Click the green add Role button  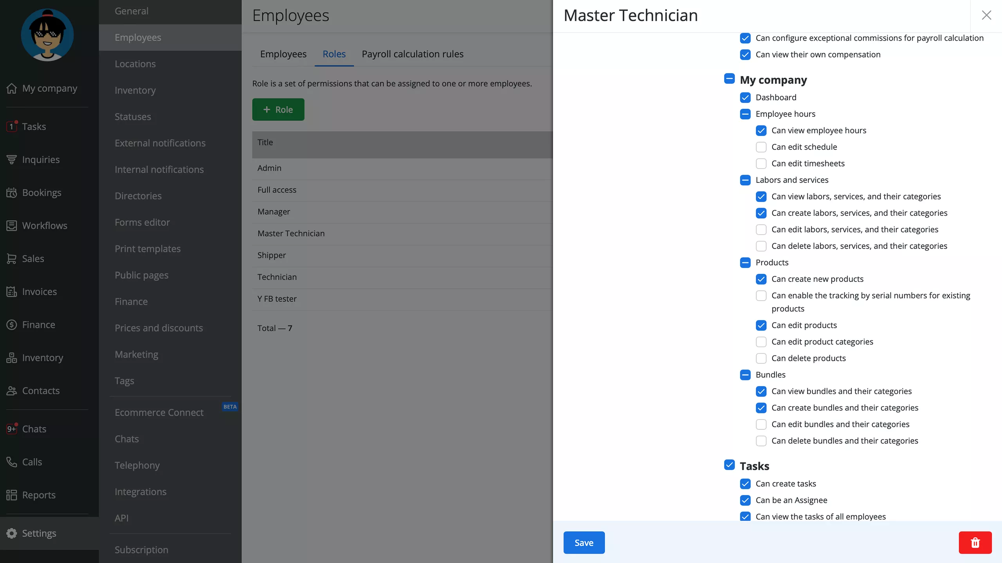coord(278,109)
